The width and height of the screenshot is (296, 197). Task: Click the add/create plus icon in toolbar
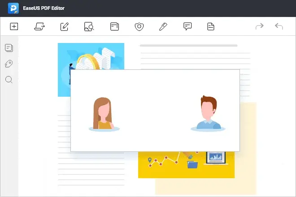[x=14, y=27]
